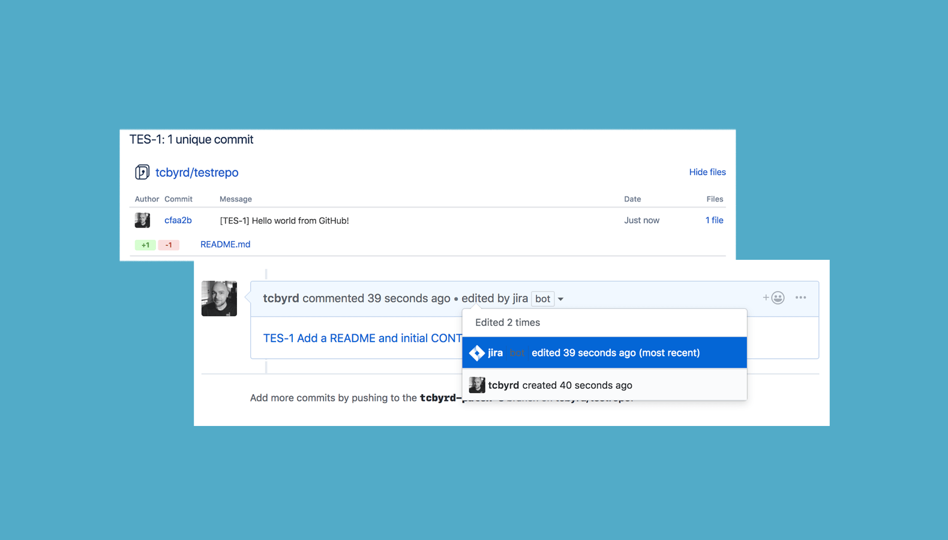Click tcbyrd's small avatar in edit history
948x540 pixels.
click(477, 385)
